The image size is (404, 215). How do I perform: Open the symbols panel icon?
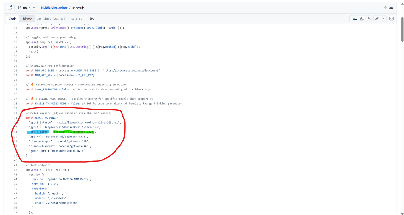392,19
